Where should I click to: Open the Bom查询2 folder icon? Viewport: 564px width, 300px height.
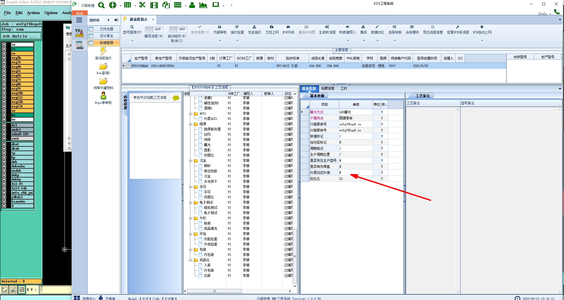click(x=103, y=67)
